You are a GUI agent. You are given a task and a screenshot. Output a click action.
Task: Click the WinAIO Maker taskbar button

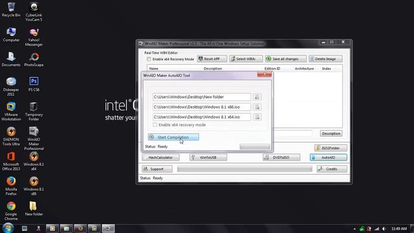tap(108, 228)
